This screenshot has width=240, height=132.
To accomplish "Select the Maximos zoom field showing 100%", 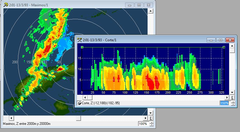I will point(143,124).
